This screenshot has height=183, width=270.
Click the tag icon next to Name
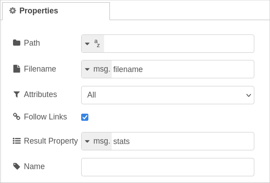coord(17,166)
